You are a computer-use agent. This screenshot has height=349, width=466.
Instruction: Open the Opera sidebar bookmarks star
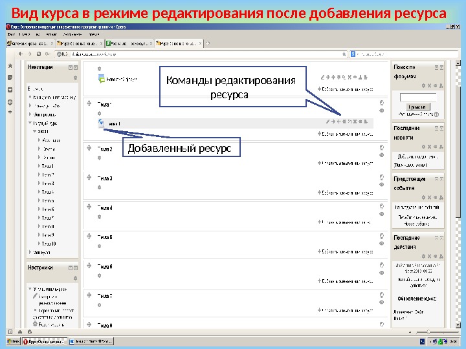(x=10, y=65)
